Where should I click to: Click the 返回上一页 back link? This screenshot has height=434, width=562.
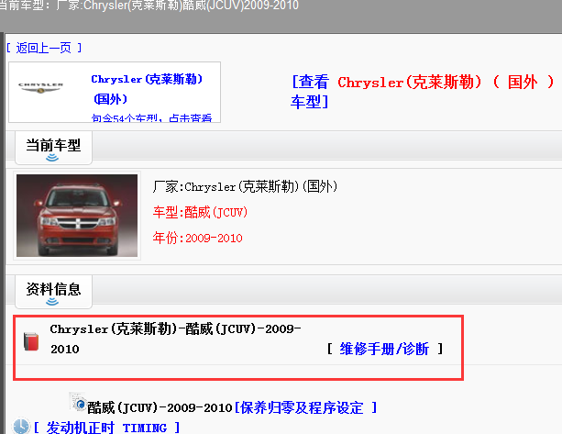coord(44,48)
